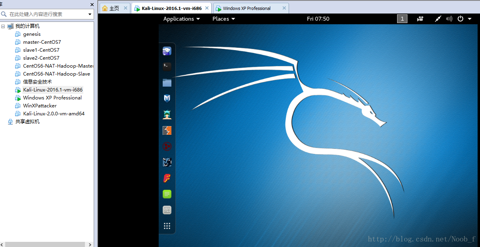
Task: Click the network status icon in Kali top bar
Action: pos(438,19)
